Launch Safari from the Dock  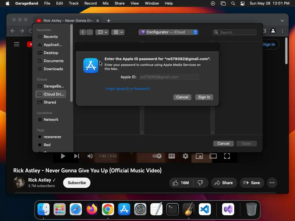point(76,209)
